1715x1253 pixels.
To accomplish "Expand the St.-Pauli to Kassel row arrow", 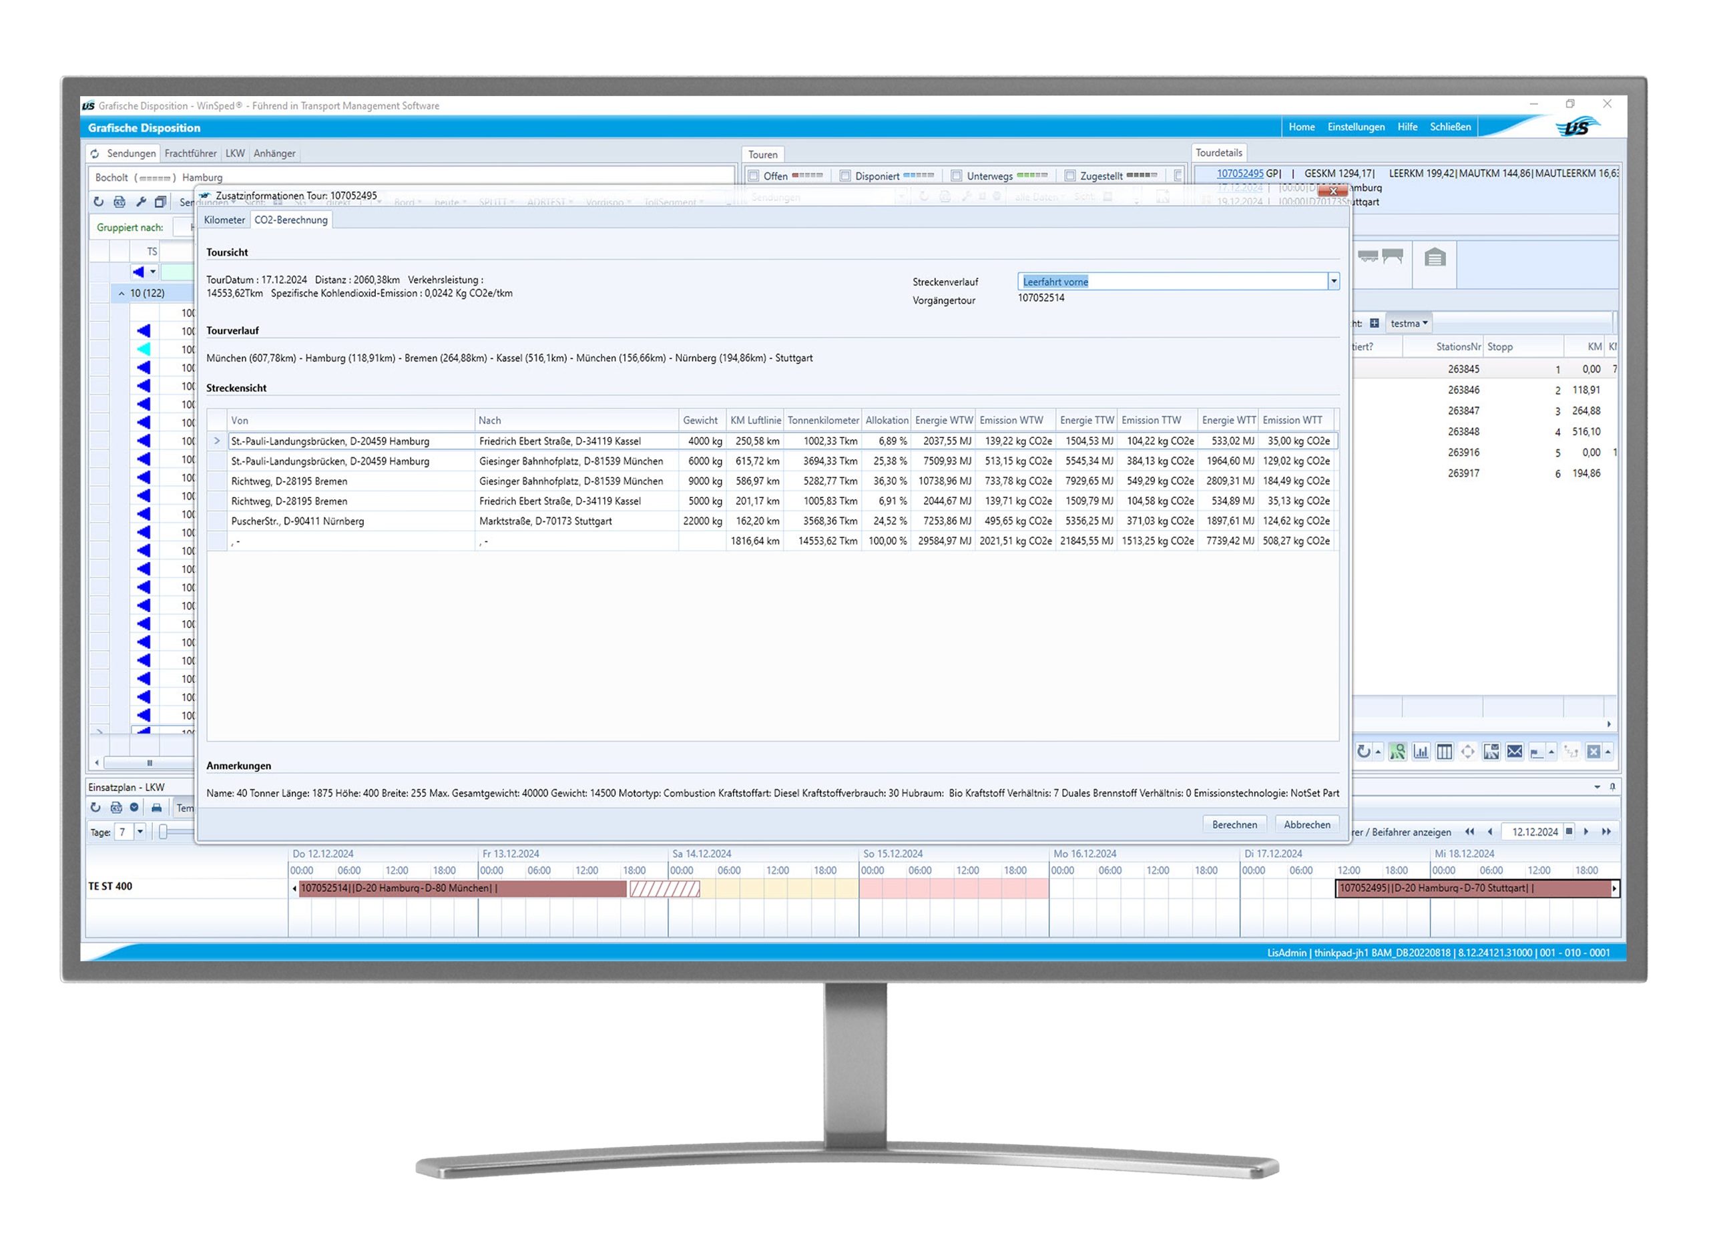I will 217,441.
